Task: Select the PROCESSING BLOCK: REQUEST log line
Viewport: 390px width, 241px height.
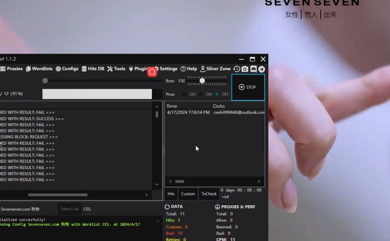Action: [x=29, y=137]
